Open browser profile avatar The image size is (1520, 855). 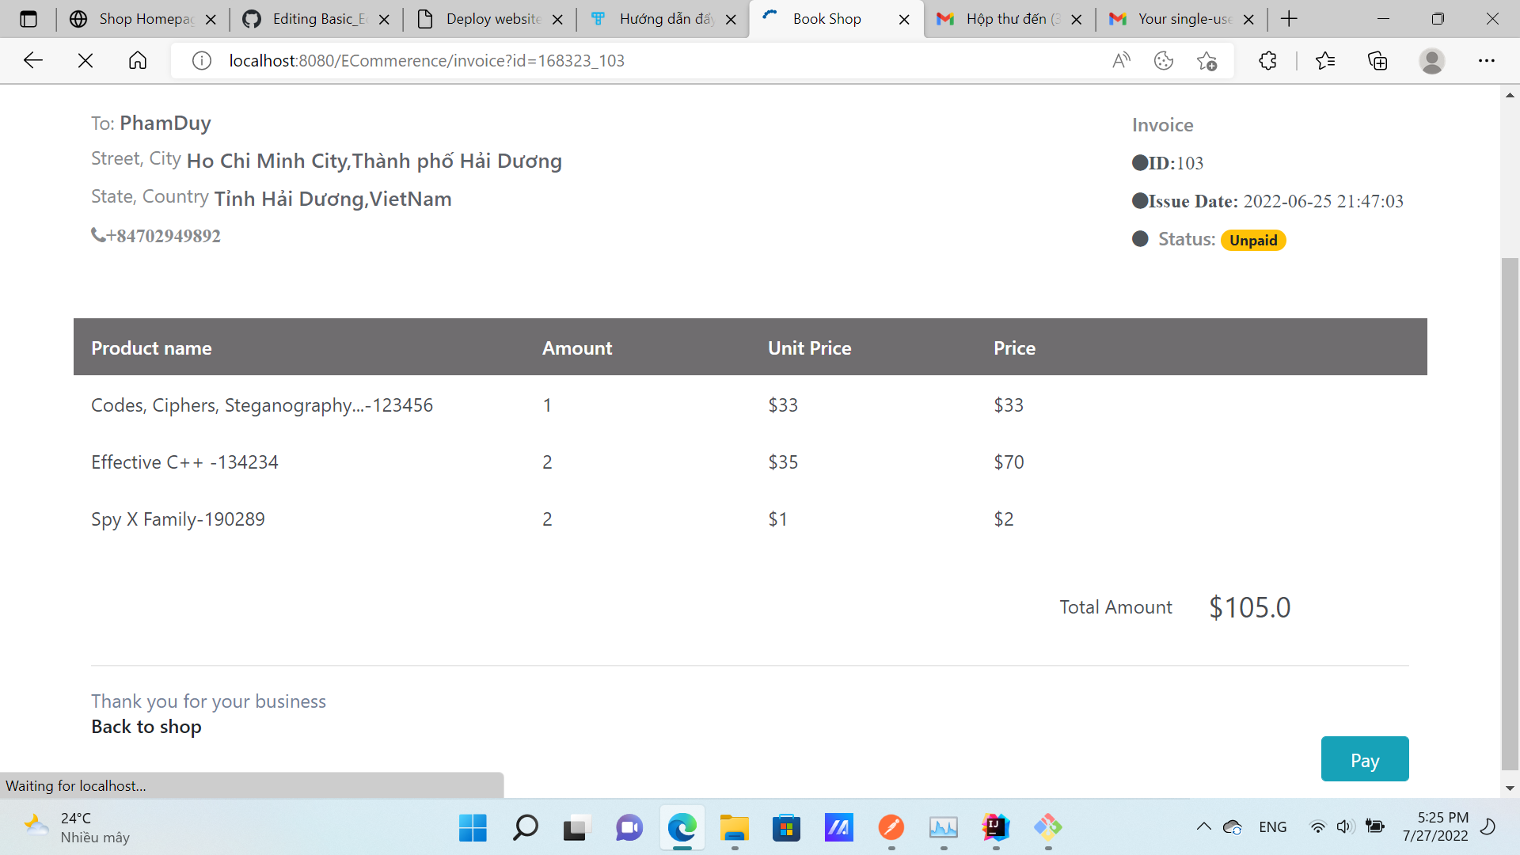pyautogui.click(x=1432, y=60)
